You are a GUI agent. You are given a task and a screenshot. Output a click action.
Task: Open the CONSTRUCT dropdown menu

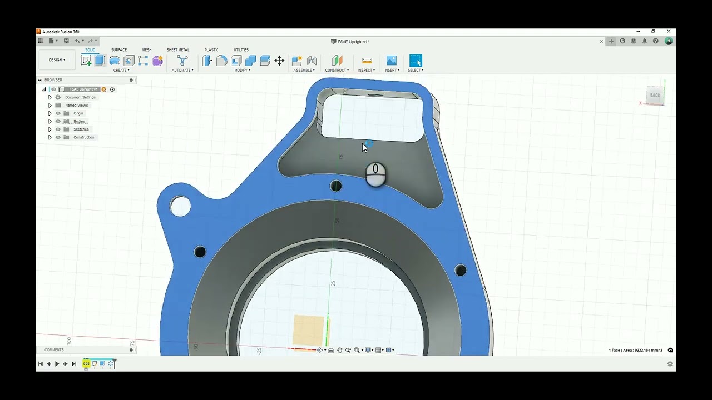pyautogui.click(x=337, y=71)
